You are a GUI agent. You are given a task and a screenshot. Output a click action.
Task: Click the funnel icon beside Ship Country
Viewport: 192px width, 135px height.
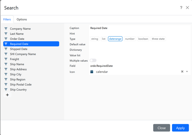pos(6,90)
